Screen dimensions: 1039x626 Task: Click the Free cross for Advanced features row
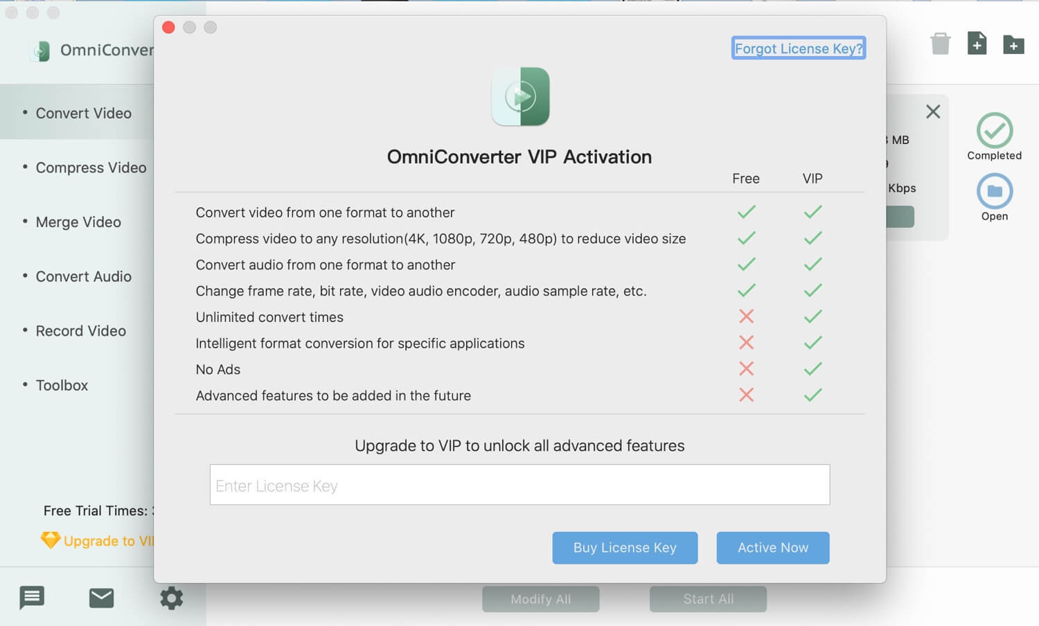pyautogui.click(x=746, y=395)
